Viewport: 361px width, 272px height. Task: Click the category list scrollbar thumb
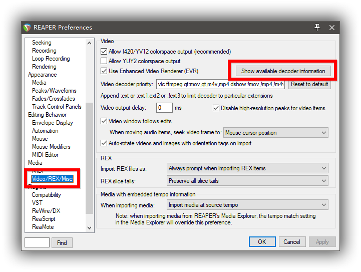pyautogui.click(x=89, y=158)
